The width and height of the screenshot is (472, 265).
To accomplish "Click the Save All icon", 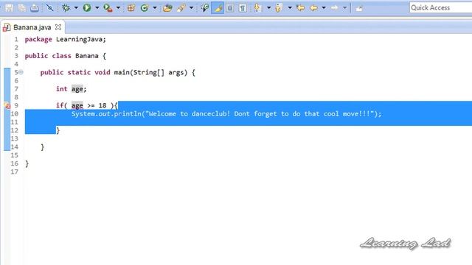I will pos(21,8).
